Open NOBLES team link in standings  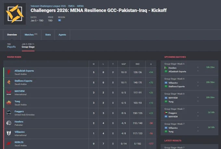19,142
